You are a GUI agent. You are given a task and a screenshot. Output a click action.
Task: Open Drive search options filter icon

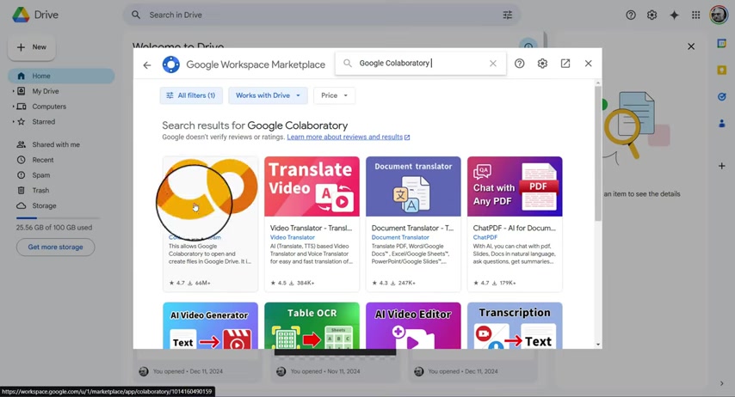[508, 15]
